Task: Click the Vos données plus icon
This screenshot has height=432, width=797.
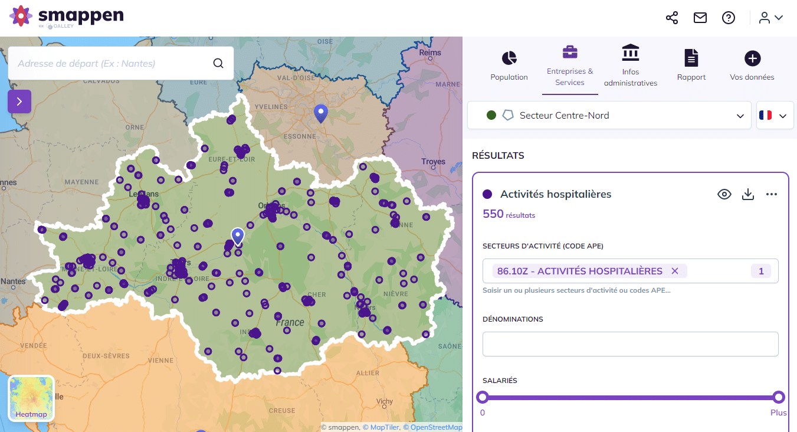Action: 752,58
